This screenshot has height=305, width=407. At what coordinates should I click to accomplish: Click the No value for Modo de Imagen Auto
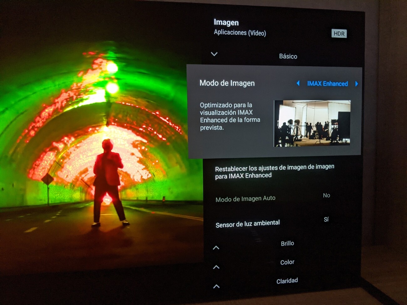click(327, 195)
